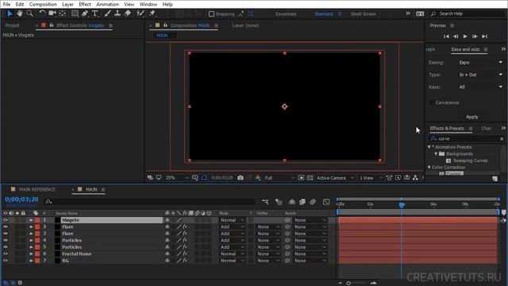Open the 1 View layout dropdown
This screenshot has height=286, width=508.
pos(371,178)
